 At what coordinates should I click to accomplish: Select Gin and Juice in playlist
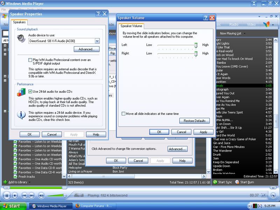222,143
